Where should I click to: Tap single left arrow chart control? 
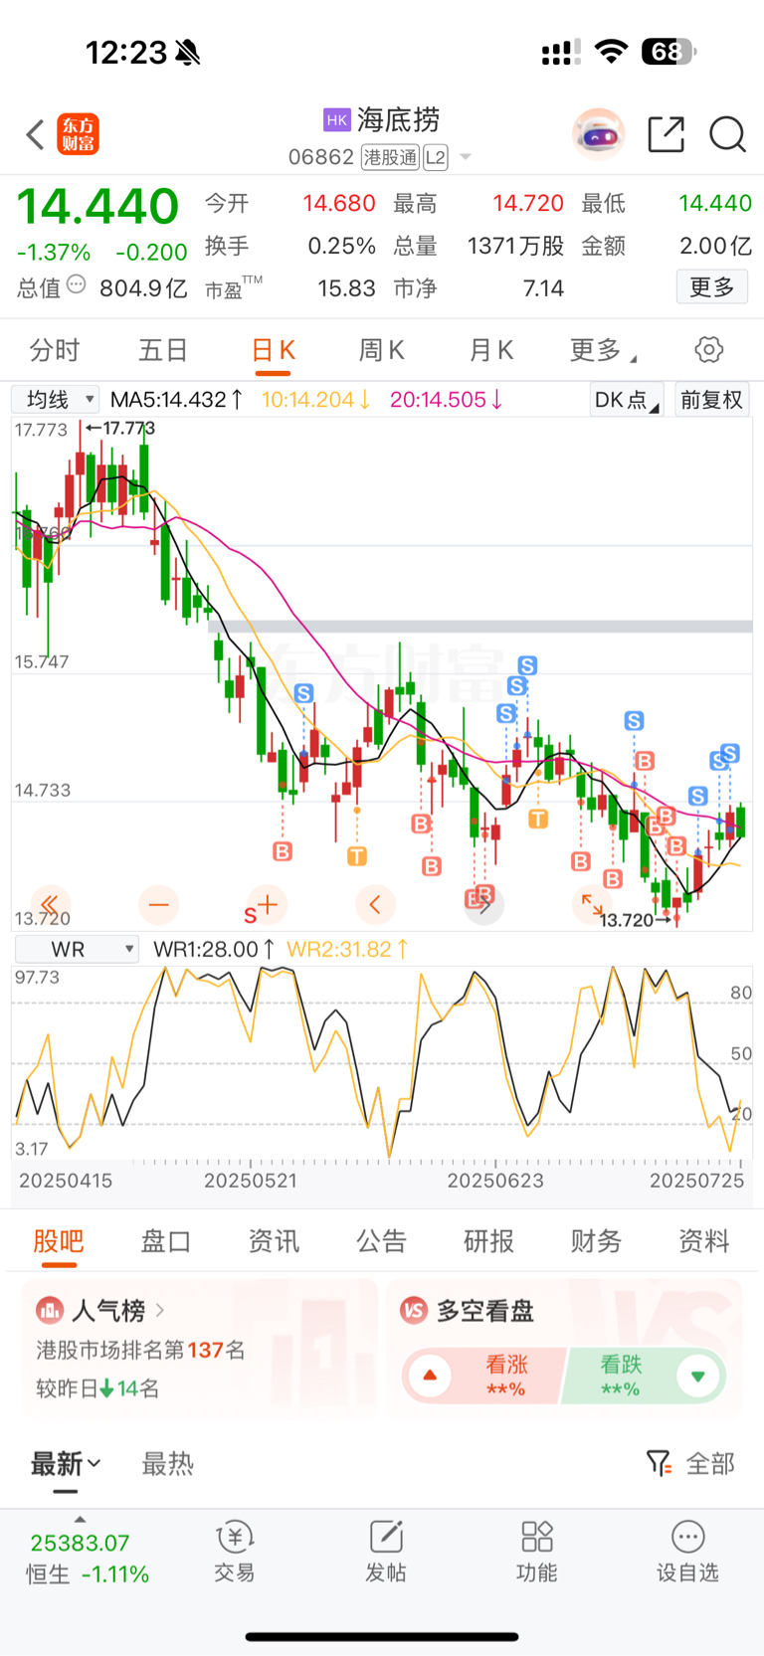coord(375,904)
